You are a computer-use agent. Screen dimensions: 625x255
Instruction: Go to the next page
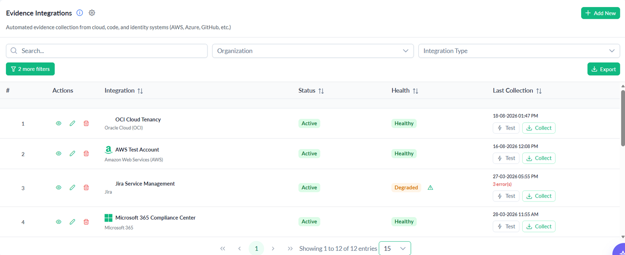tap(273, 248)
